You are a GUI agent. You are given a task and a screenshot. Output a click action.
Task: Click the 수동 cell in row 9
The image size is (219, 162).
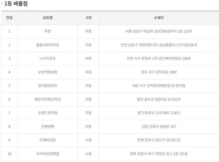[88, 140]
